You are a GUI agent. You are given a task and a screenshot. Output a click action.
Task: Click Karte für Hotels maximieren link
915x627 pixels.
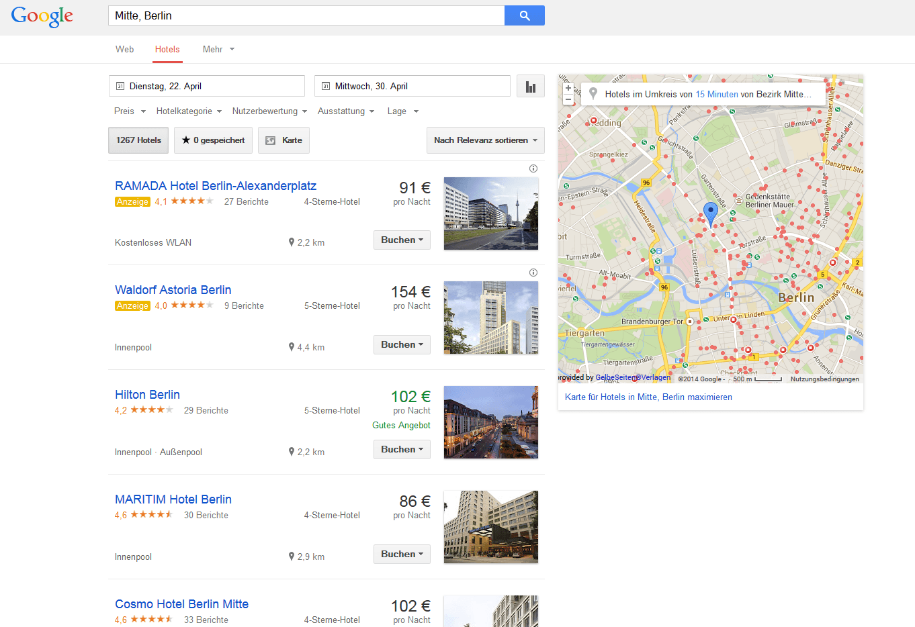[648, 397]
